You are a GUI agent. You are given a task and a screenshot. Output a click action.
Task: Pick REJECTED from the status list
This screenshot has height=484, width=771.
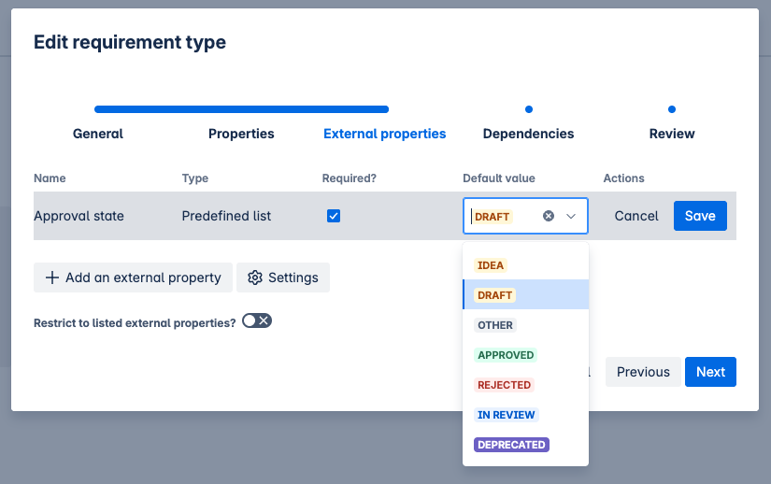click(504, 385)
